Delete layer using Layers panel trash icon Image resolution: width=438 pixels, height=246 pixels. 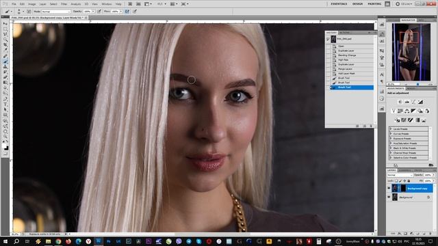coord(430,234)
